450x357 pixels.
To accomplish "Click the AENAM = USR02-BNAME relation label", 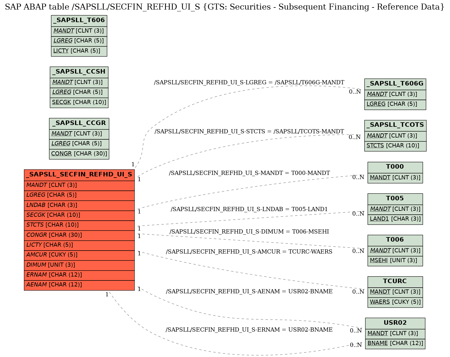I will click(249, 292).
